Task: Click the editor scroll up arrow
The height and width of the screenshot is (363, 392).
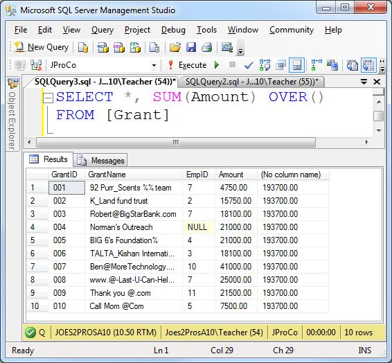Action: pos(379,102)
